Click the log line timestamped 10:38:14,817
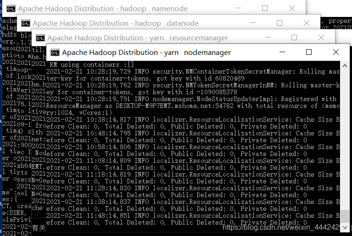This screenshot has width=352, height=236. click(193, 119)
